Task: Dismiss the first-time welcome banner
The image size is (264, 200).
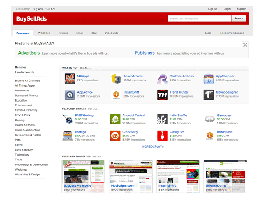Action: (245, 45)
